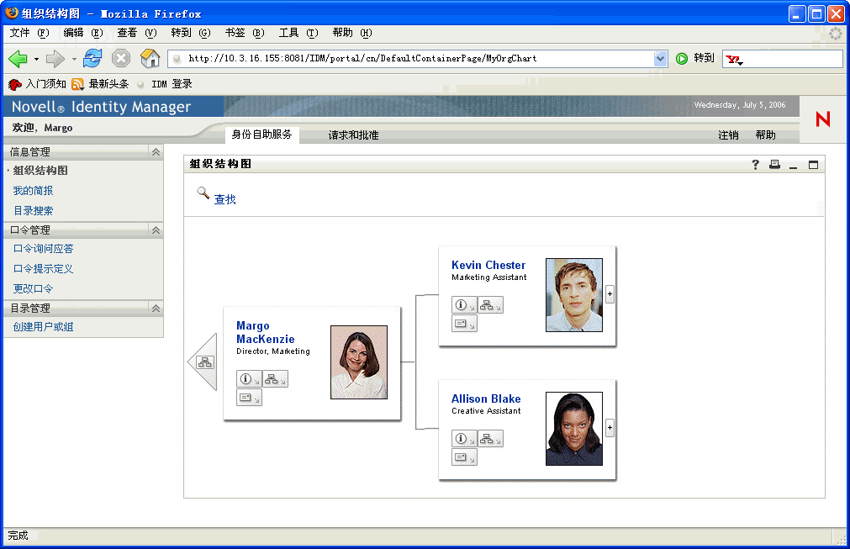Switch to the 请求和批准 tab

coord(353,135)
